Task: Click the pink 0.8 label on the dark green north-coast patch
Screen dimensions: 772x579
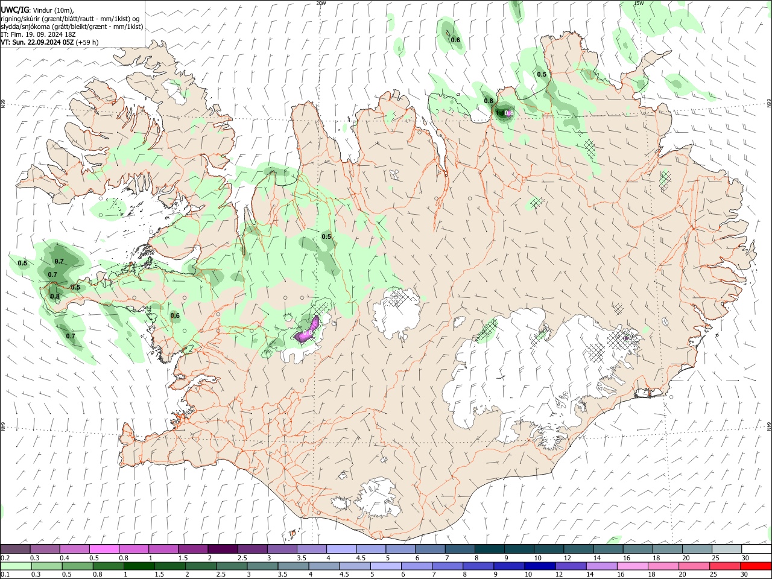Action: pos(509,113)
